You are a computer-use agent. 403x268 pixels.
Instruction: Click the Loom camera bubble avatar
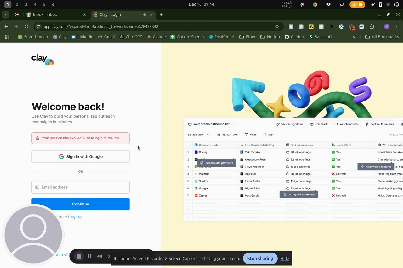(x=33, y=235)
